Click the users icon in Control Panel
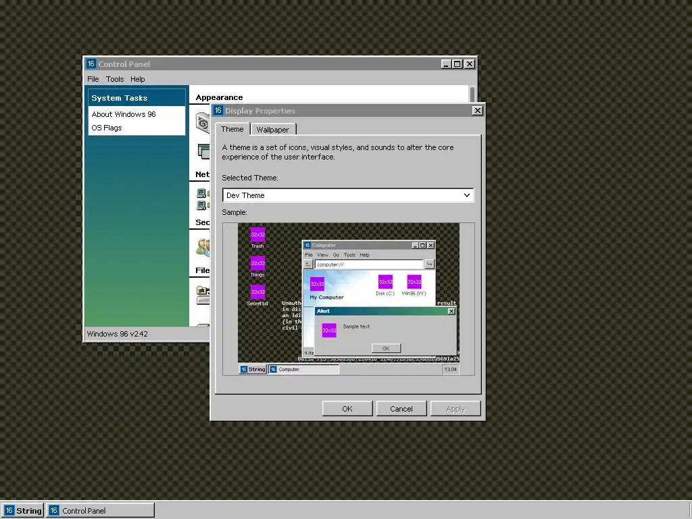The width and height of the screenshot is (692, 519). click(203, 247)
